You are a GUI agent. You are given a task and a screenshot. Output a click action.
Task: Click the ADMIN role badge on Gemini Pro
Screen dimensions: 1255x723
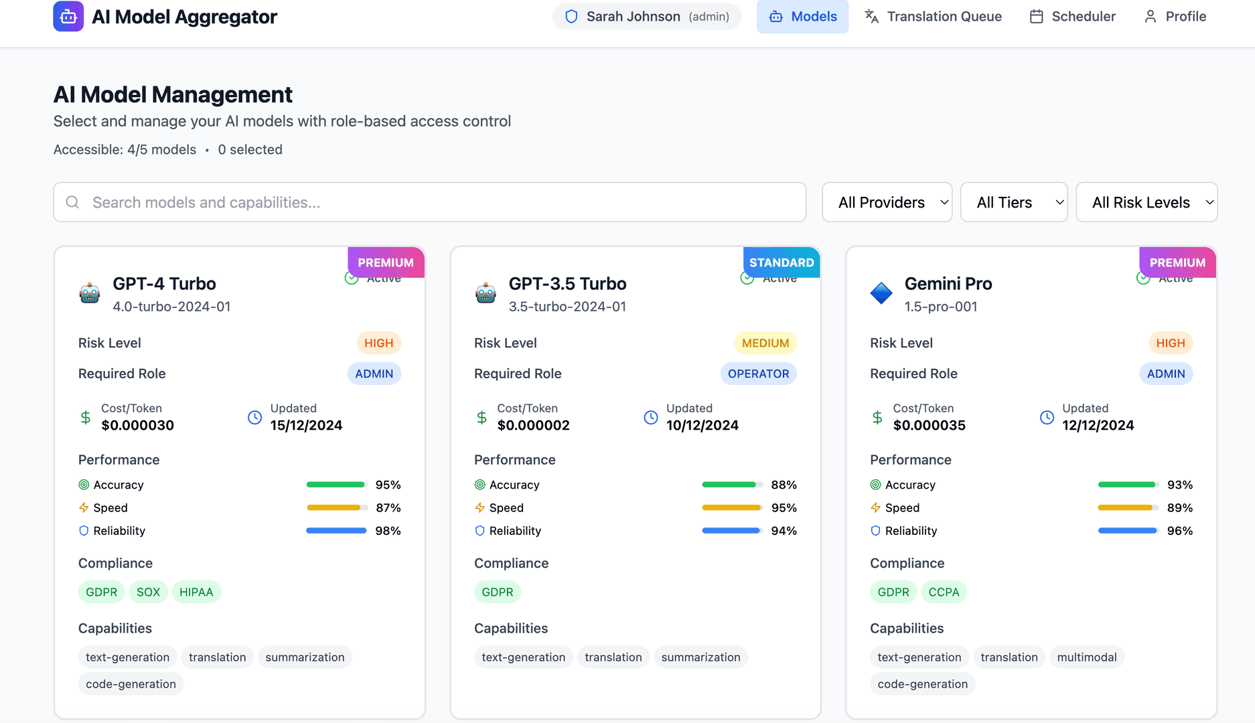(x=1166, y=374)
